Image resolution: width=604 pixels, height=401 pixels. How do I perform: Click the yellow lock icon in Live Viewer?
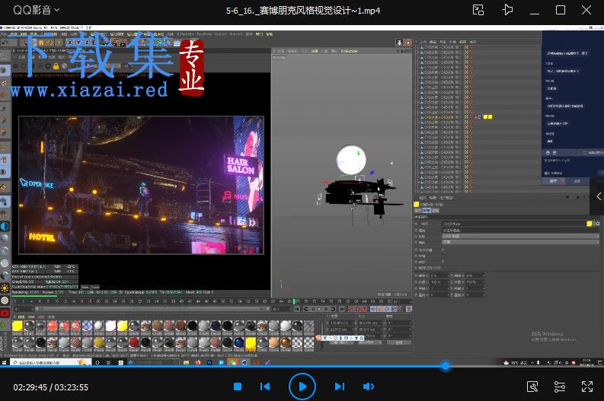(56, 66)
